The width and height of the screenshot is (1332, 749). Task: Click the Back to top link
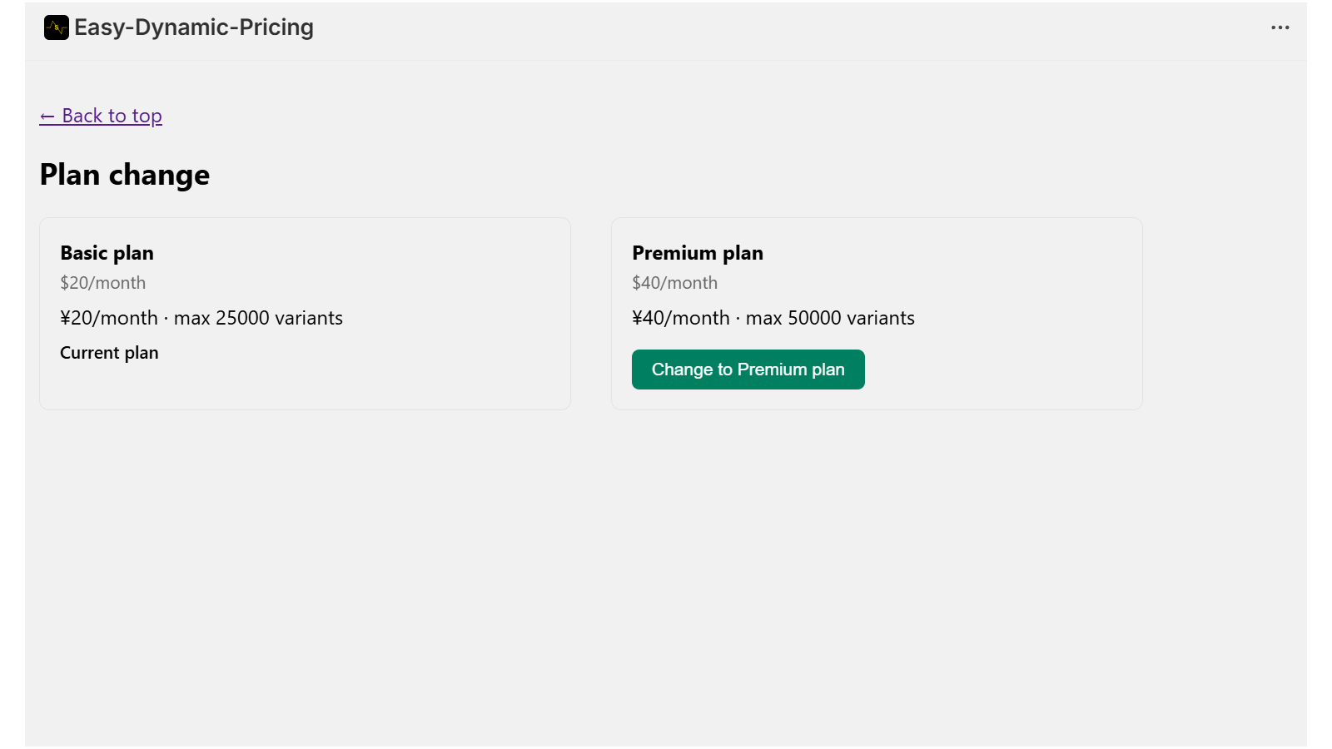[x=101, y=116]
